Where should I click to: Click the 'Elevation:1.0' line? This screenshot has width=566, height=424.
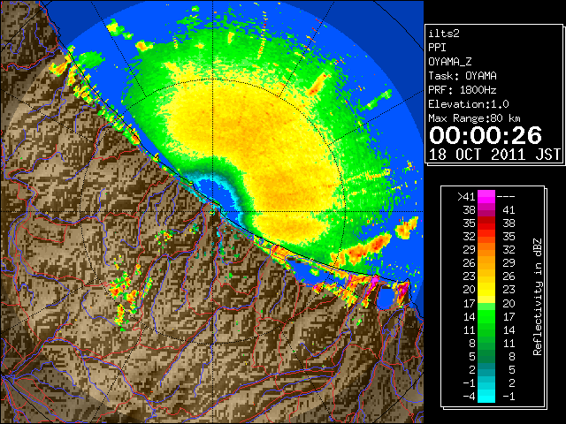(x=469, y=104)
